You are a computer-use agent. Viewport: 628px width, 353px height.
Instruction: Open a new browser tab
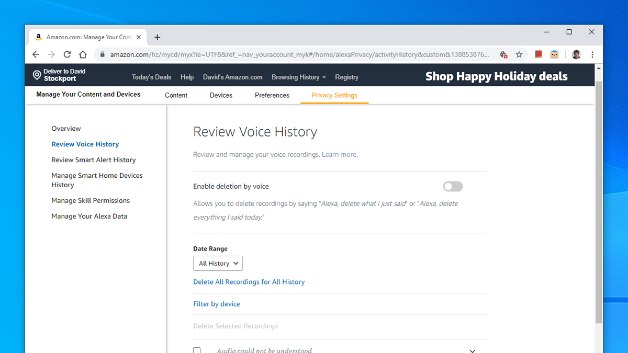[157, 37]
